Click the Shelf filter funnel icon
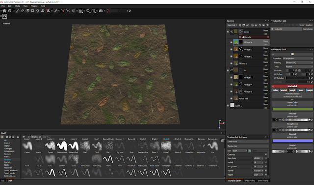Viewport: 314px width, 185px height. click(24, 137)
